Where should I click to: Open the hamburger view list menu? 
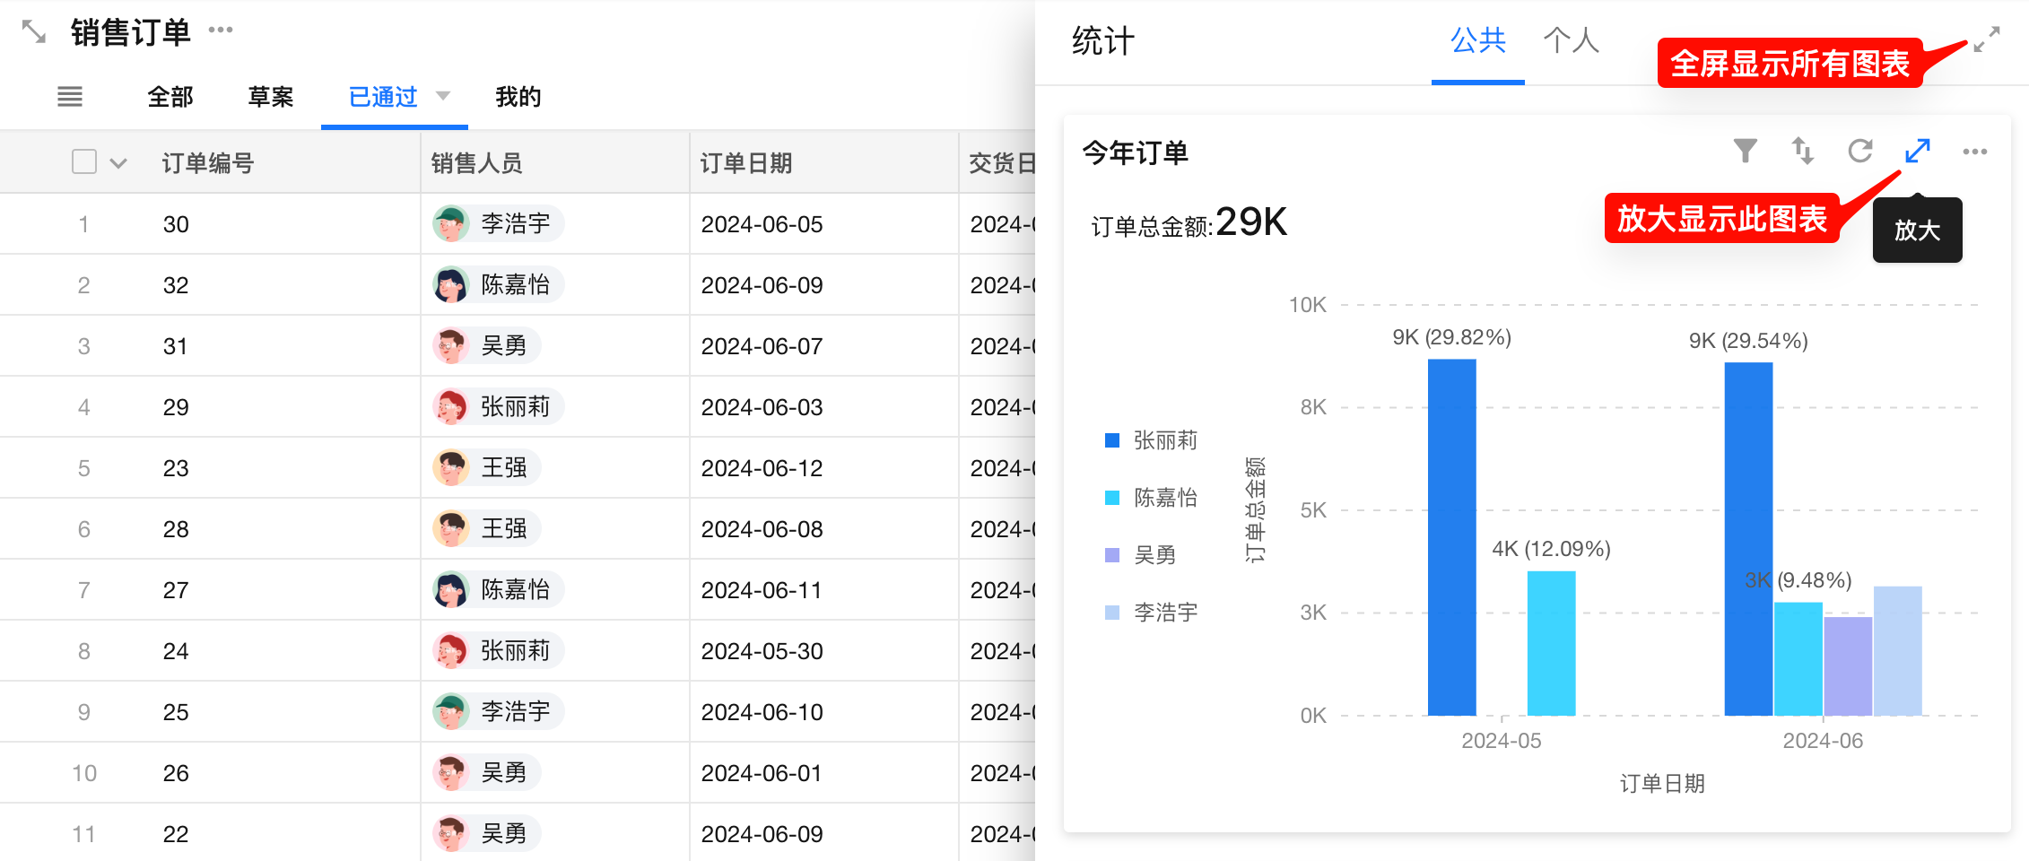pos(70,97)
